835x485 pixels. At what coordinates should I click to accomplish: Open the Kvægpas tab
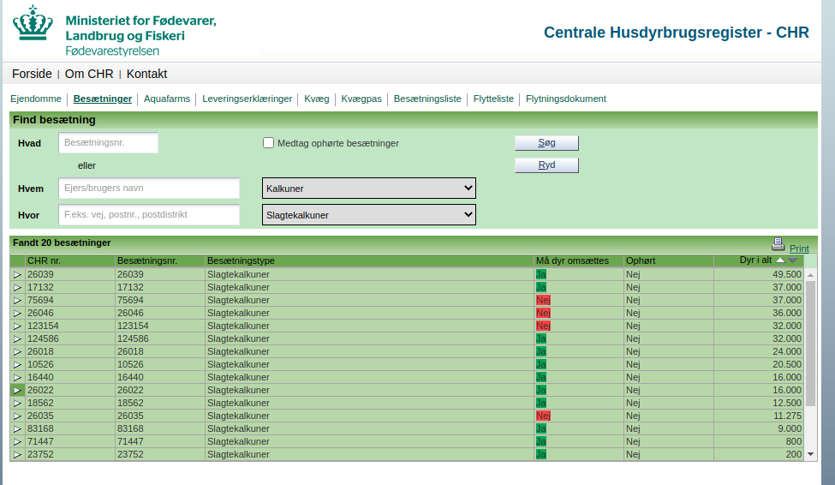(x=361, y=99)
